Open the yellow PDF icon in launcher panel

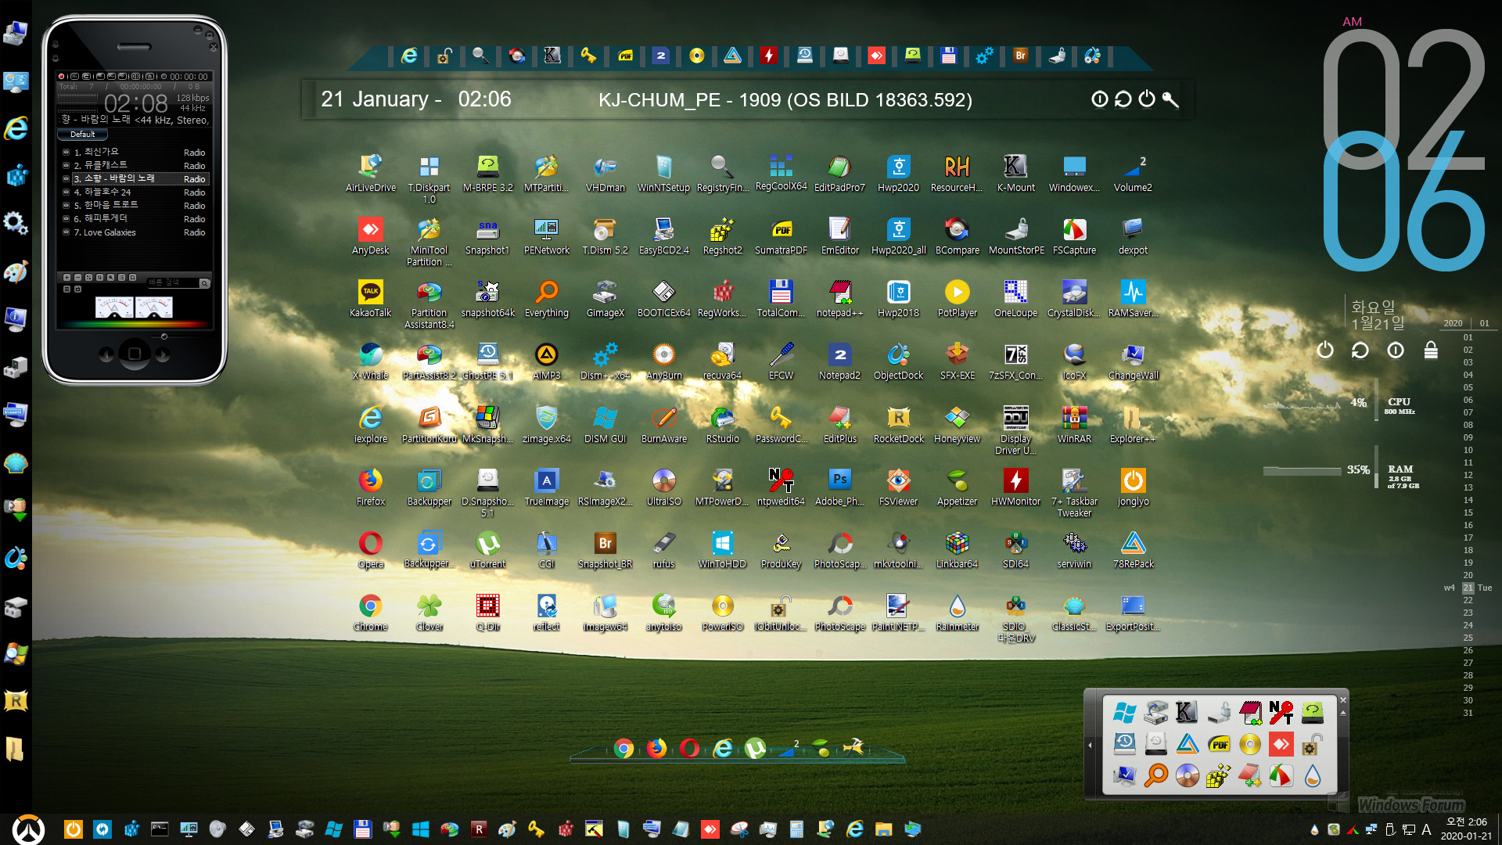[1218, 744]
